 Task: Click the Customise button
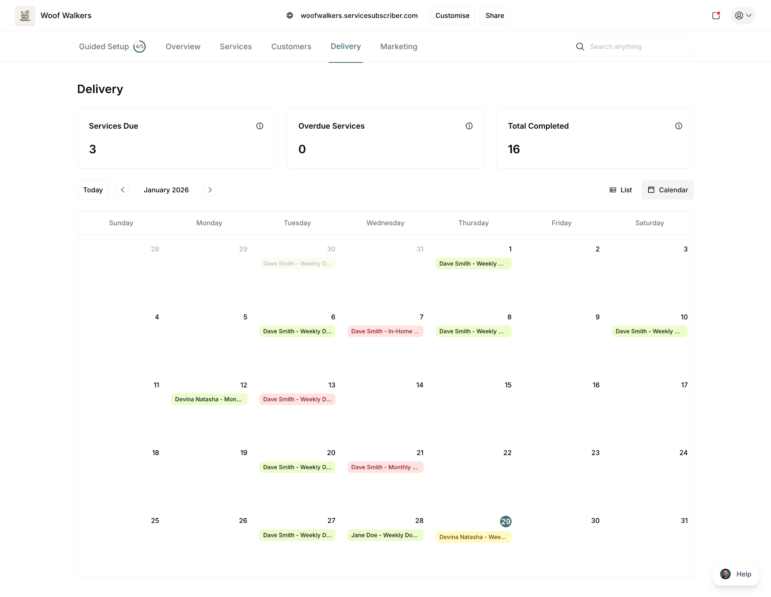452,15
